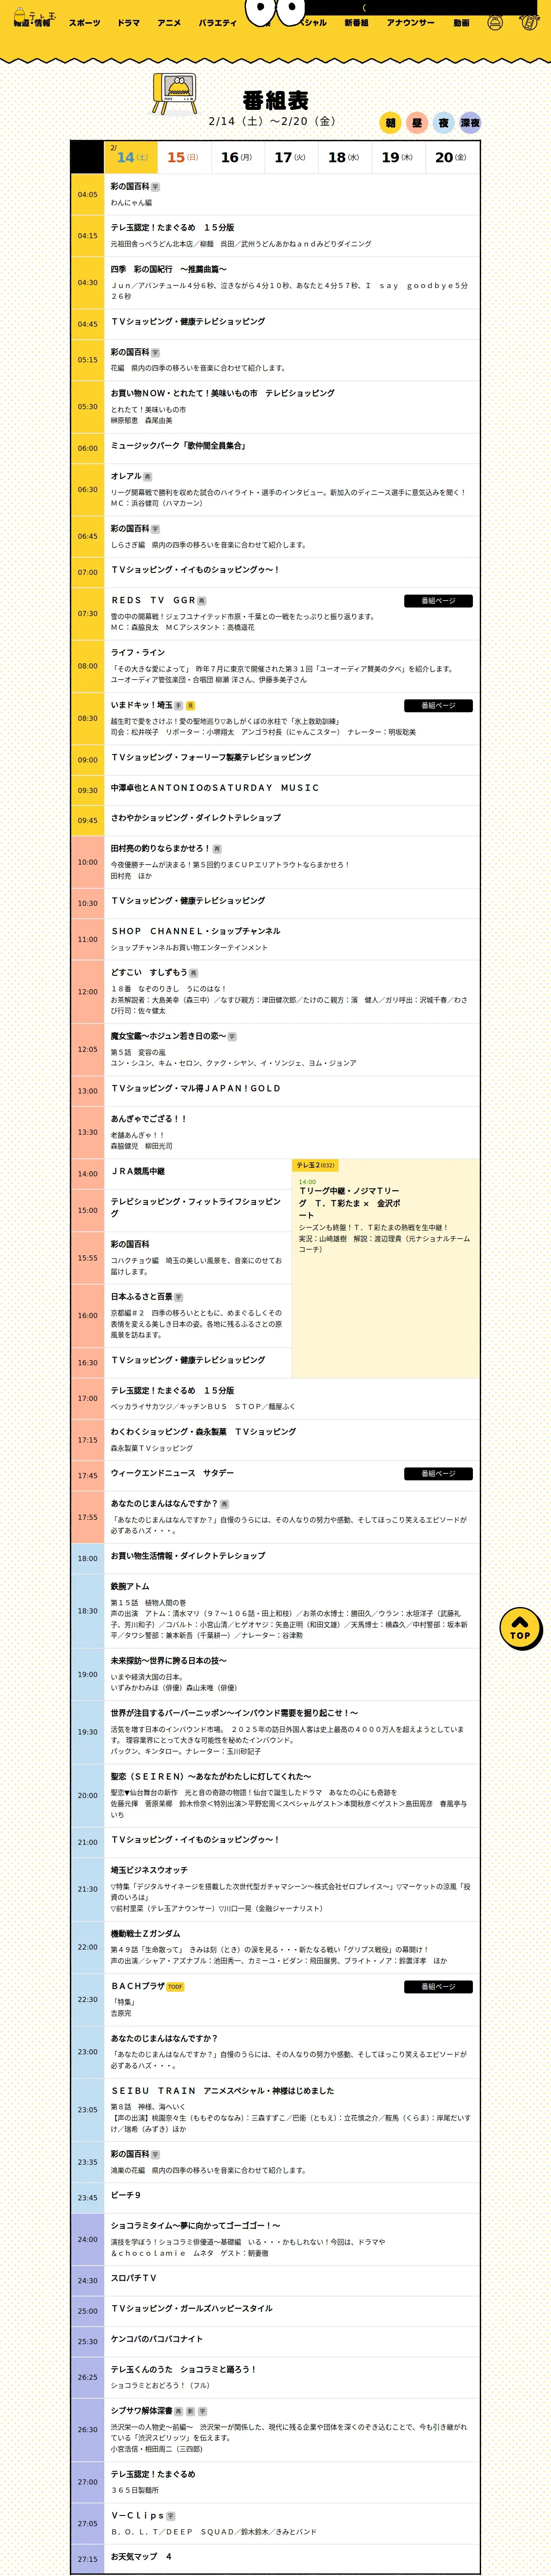Viewport: 551px width, 2576px height.
Task: Click 魔女宝鑑～ホジュン若き日の恋～ title
Action: [168, 1036]
